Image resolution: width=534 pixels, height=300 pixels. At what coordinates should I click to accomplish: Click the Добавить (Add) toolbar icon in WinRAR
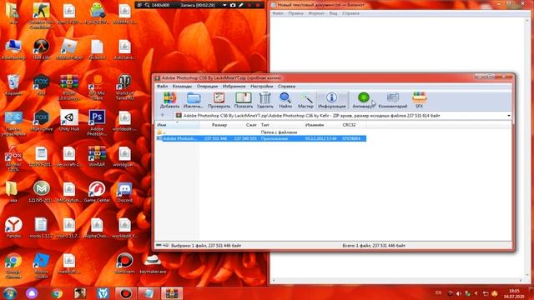click(169, 100)
